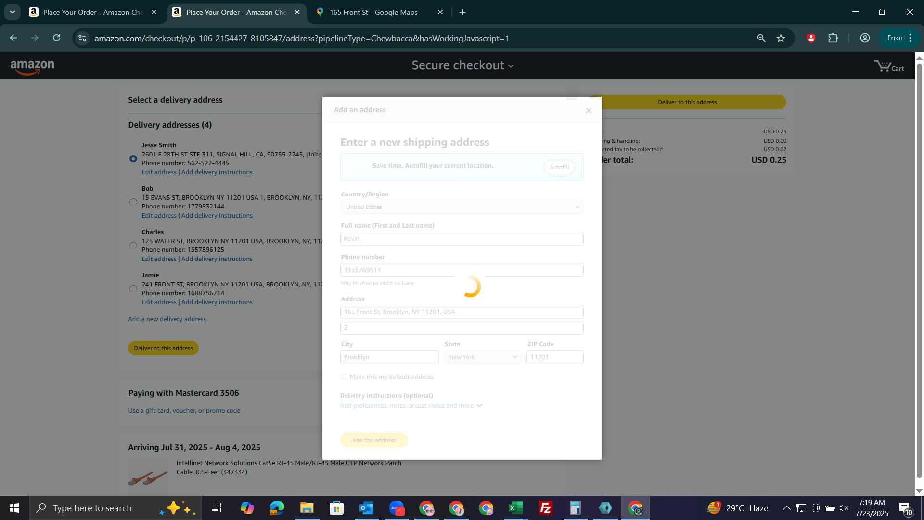Screen dimensions: 924x520
Task: Close the 165 Front St Google Maps tab
Action: tap(440, 12)
